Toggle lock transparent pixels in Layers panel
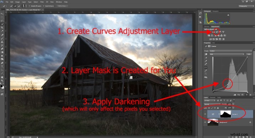 click(x=209, y=108)
